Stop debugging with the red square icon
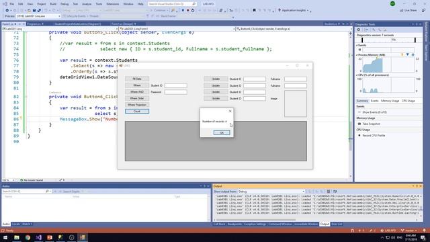The width and height of the screenshot is (430, 242). [188, 10]
